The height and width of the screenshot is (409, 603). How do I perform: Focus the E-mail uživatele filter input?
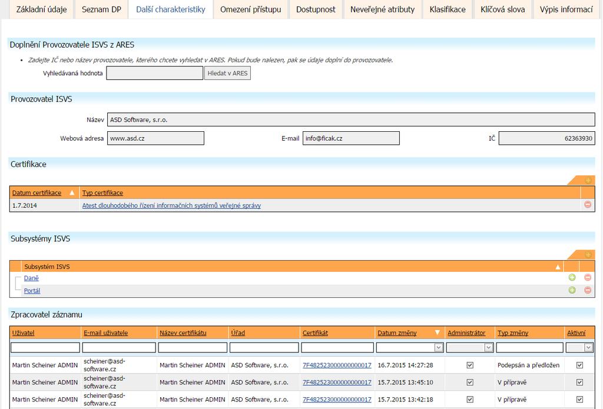[x=119, y=347]
